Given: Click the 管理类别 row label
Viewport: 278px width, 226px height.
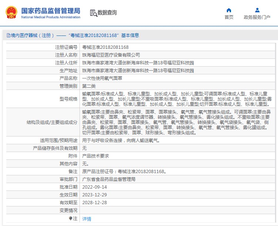Looking at the screenshot, I should 68,86.
